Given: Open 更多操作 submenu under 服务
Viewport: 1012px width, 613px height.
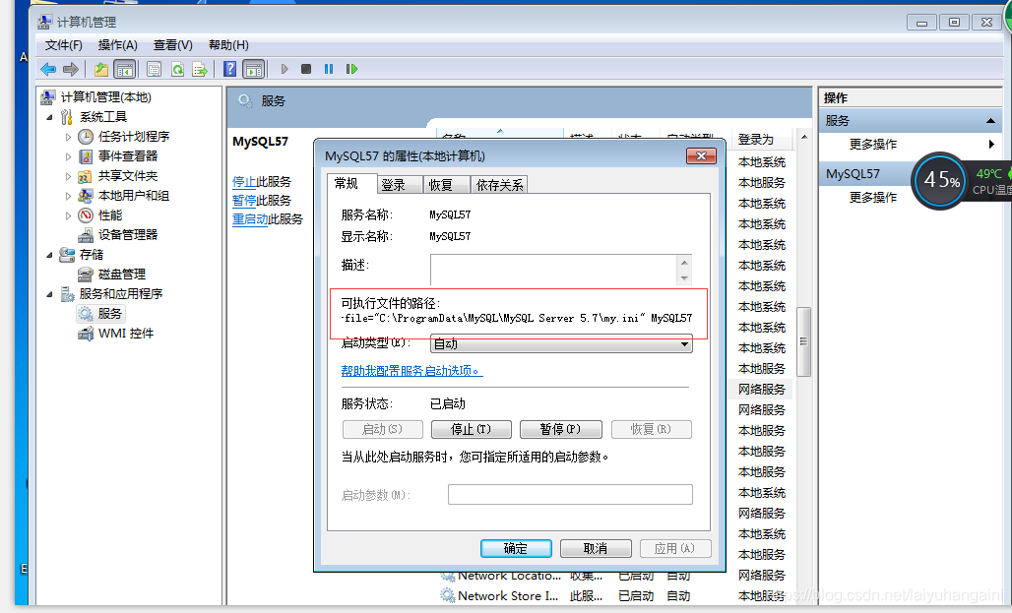Looking at the screenshot, I should (x=872, y=145).
